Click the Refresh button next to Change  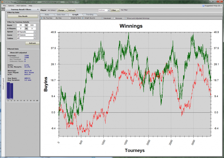coord(72,10)
